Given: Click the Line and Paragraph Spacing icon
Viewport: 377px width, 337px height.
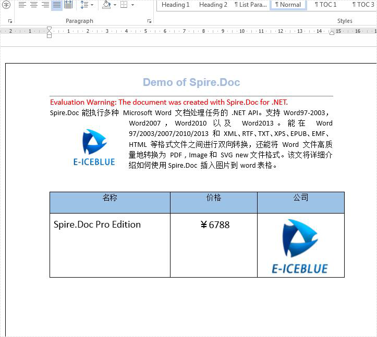Looking at the screenshot, I should click(84, 5).
